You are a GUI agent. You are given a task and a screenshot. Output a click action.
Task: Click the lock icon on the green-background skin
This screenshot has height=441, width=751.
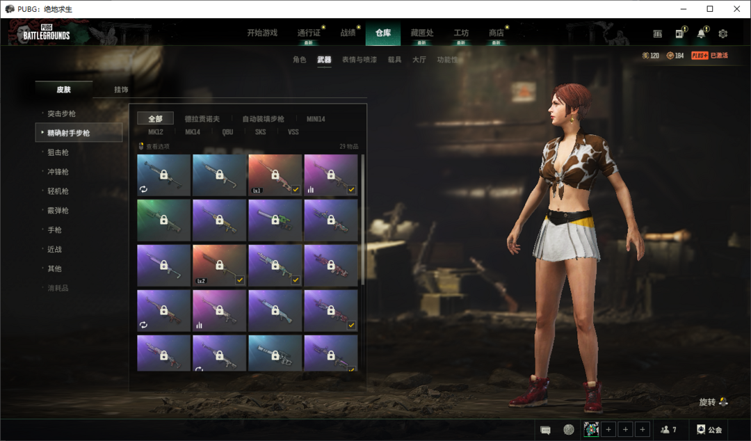[164, 220]
